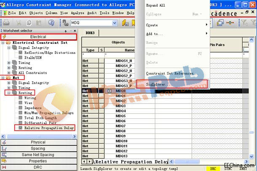Open the Analyze menu
257x171 pixels.
click(x=78, y=13)
